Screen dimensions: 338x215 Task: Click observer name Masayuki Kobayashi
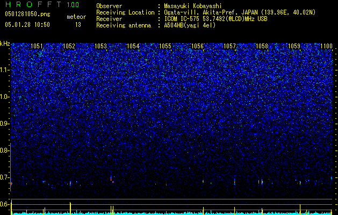coord(193,6)
